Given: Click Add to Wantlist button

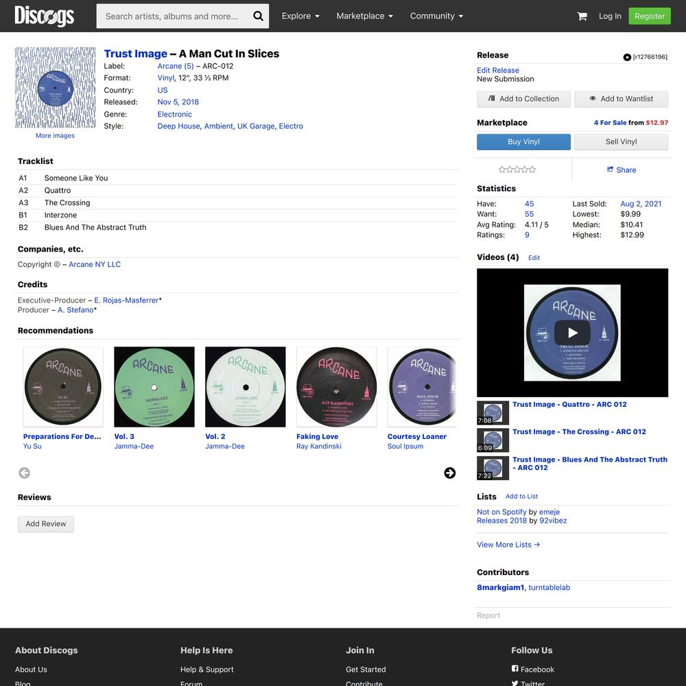Looking at the screenshot, I should coord(621,99).
